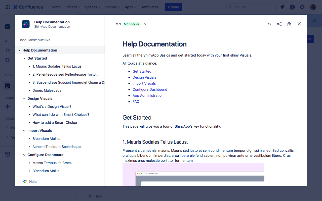The image size is (322, 201).
Task: Collapse the Design Visuals outline section
Action: pyautogui.click(x=24, y=98)
